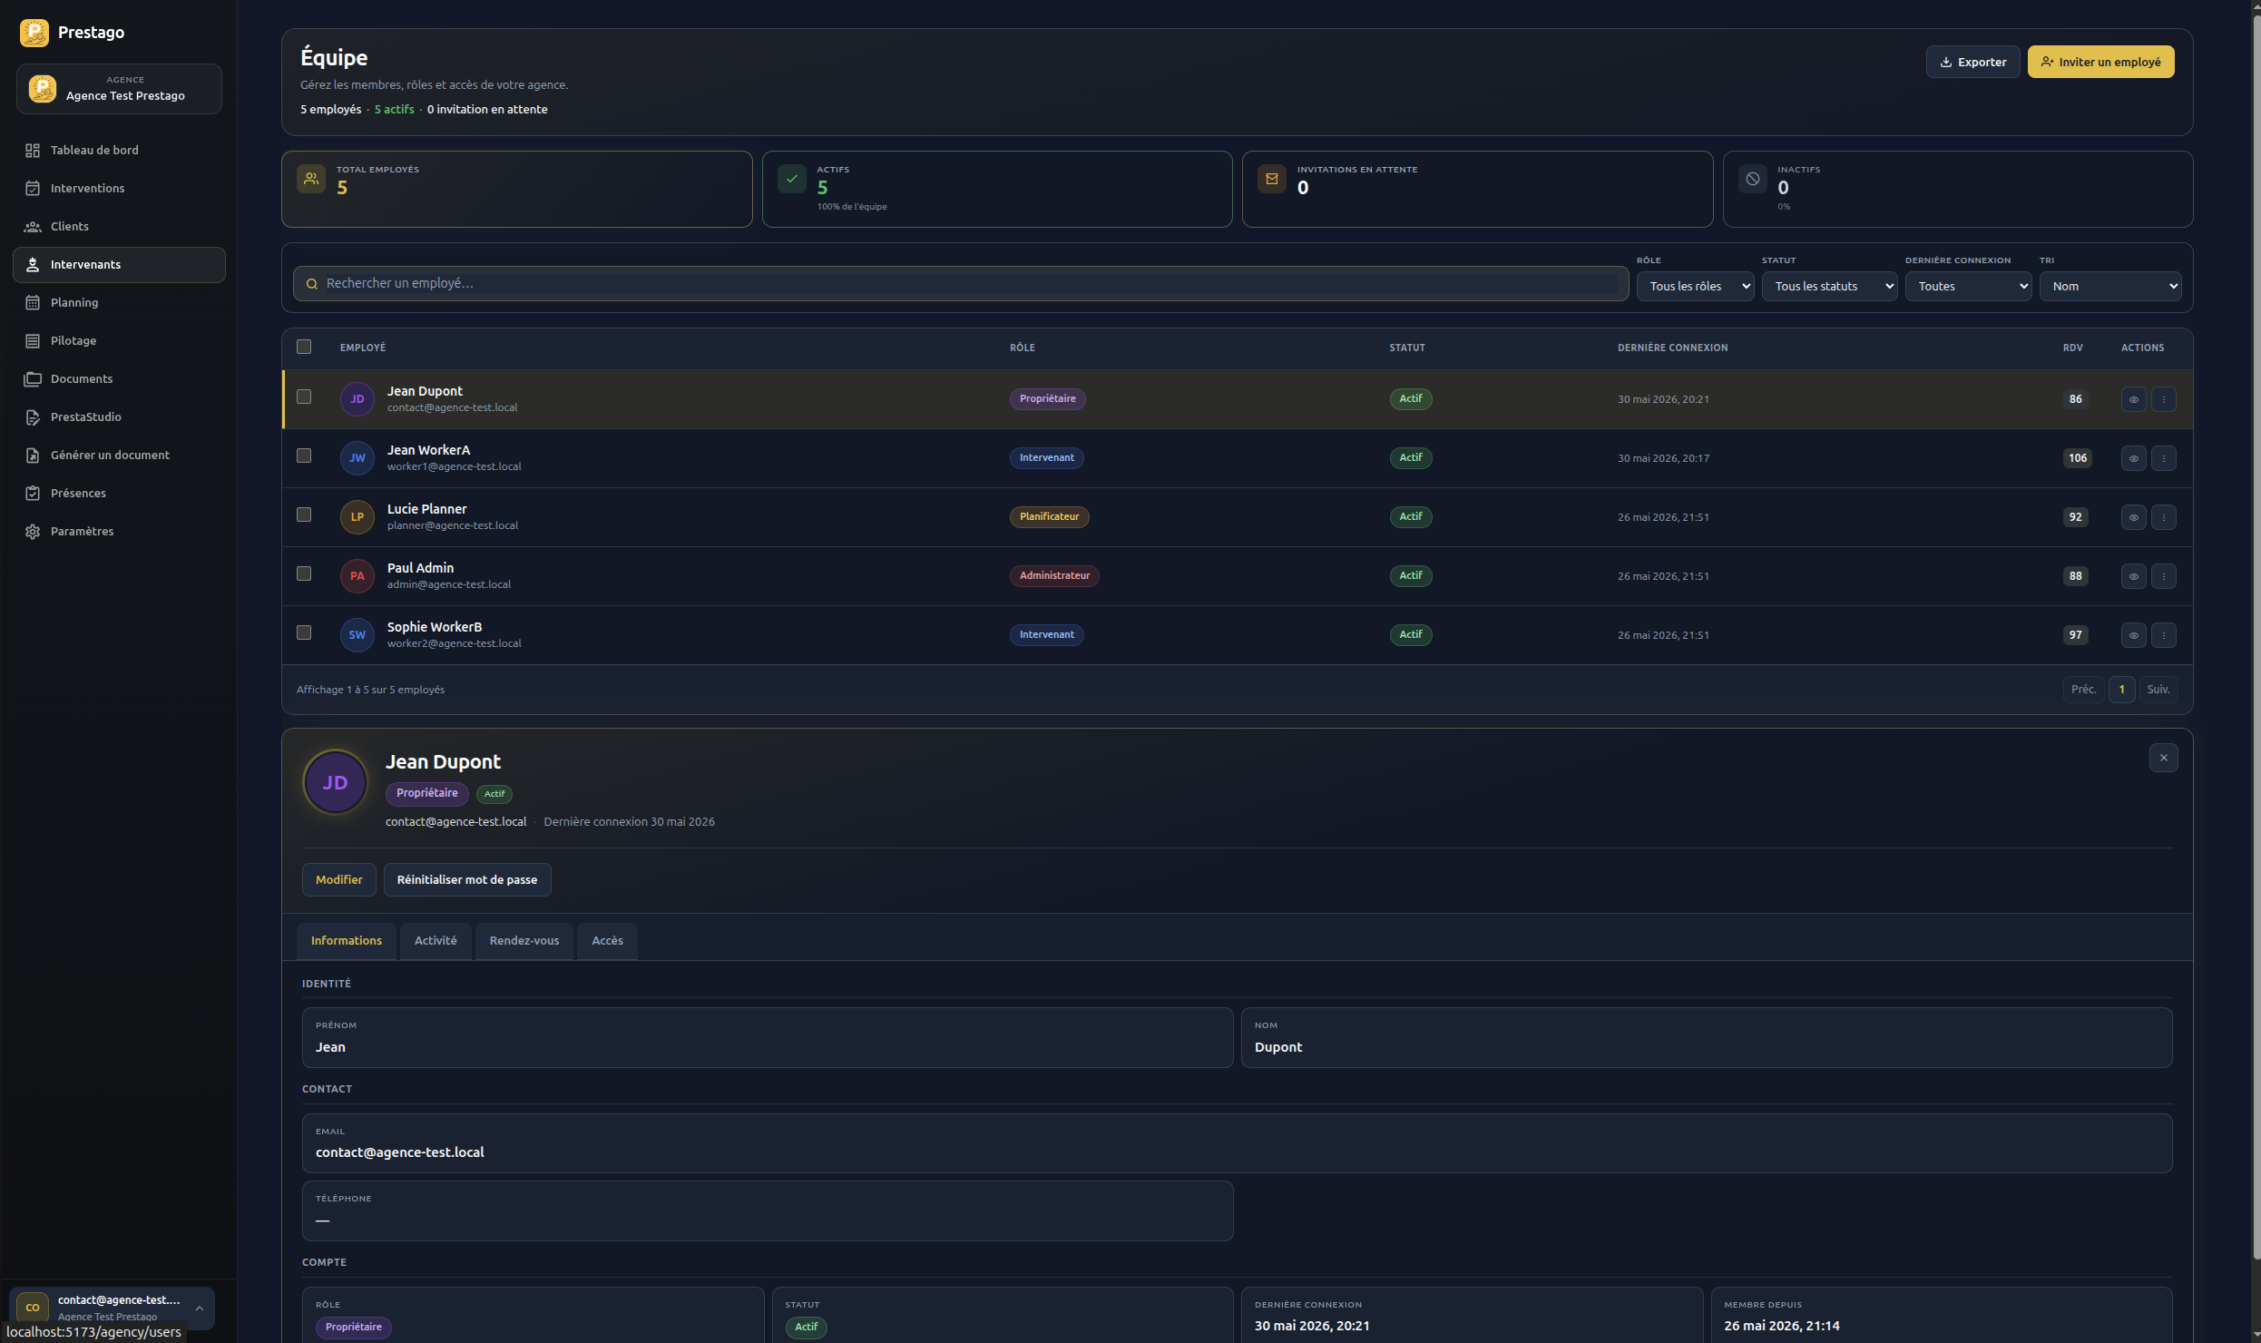This screenshot has height=1343, width=2261.
Task: Check the Jean Dupont row checkbox
Action: (304, 397)
